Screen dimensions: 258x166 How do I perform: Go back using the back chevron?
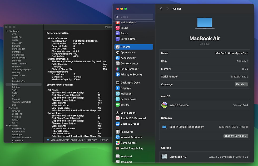pyautogui.click(x=161, y=9)
